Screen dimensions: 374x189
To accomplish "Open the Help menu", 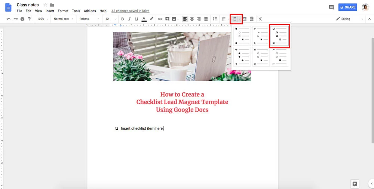I will click(x=103, y=11).
